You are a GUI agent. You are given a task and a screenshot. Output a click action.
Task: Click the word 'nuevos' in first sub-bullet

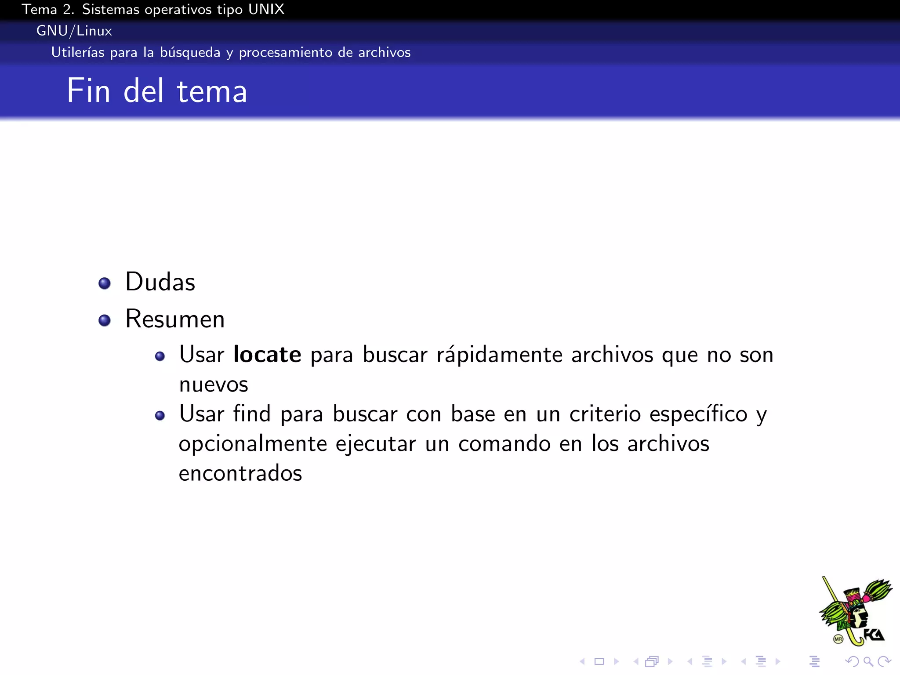214,385
